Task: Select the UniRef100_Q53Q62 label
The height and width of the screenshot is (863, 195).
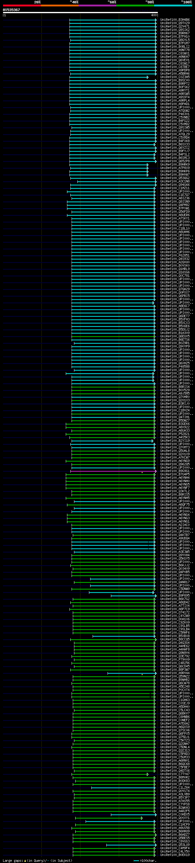Action: coord(175,178)
